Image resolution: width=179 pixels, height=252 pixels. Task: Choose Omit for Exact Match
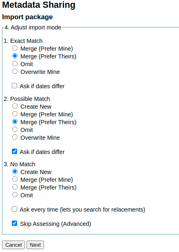[15, 63]
